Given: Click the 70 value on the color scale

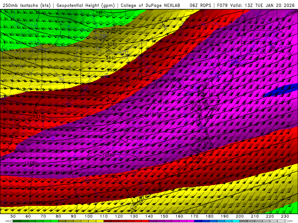Looking at the screenshot, I should 43,216.
